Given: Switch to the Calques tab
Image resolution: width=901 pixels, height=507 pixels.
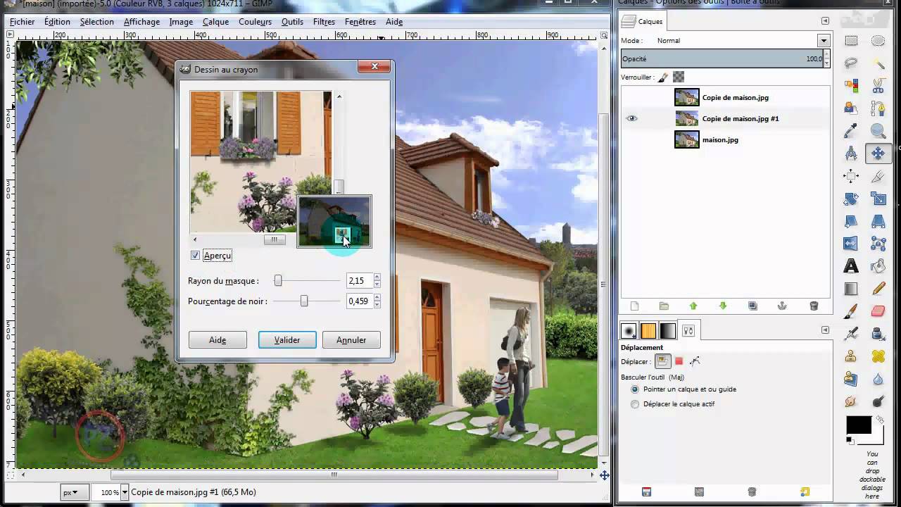Looking at the screenshot, I should point(643,21).
